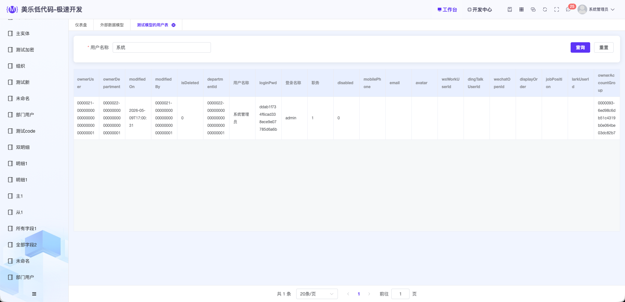
Task: Collapse sidebar using bottom menu fold icon
Action: (x=34, y=294)
